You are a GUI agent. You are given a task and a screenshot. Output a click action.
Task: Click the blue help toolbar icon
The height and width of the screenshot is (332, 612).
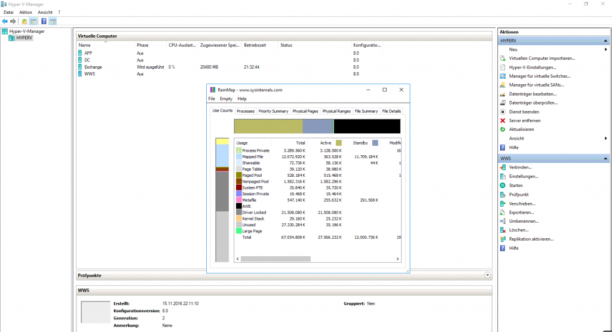(x=44, y=21)
